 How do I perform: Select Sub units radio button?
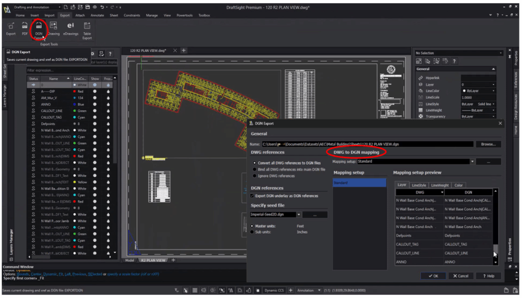pos(252,232)
